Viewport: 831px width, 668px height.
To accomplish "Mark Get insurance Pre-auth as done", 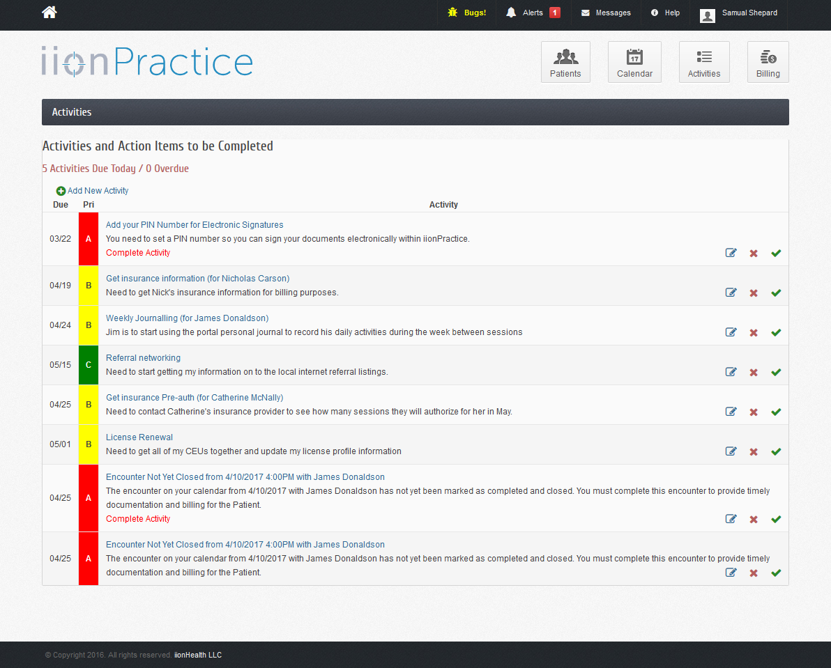I will coord(776,412).
